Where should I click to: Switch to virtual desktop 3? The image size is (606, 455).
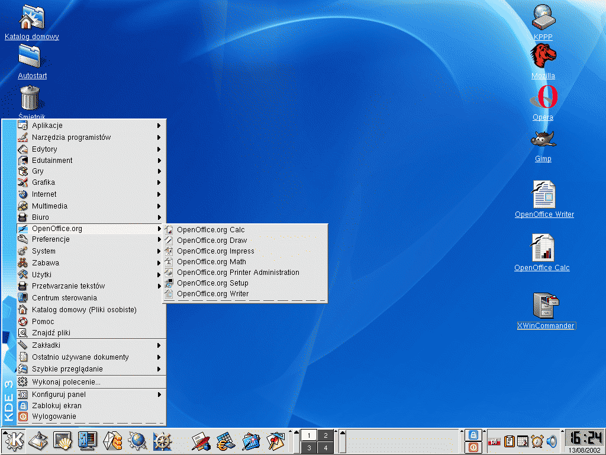[309, 448]
